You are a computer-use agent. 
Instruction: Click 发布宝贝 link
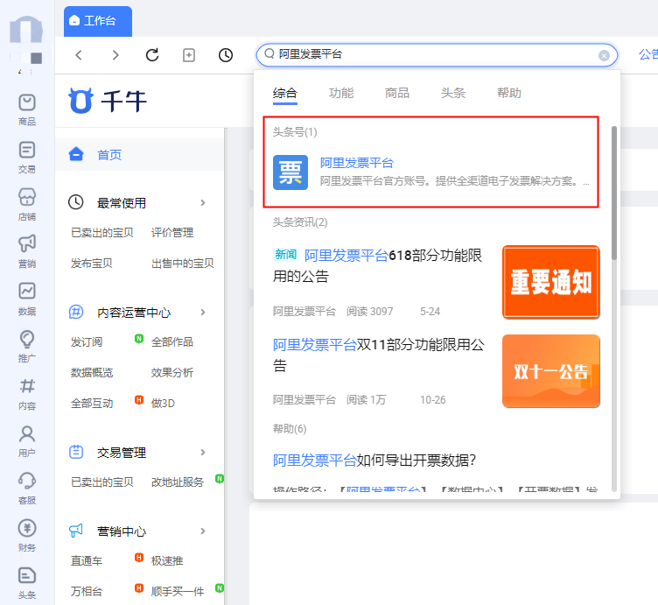tap(92, 264)
